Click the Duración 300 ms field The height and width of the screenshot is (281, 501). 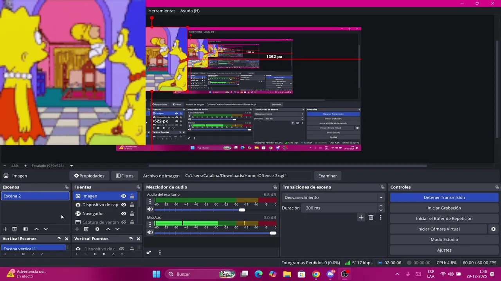pyautogui.click(x=339, y=208)
